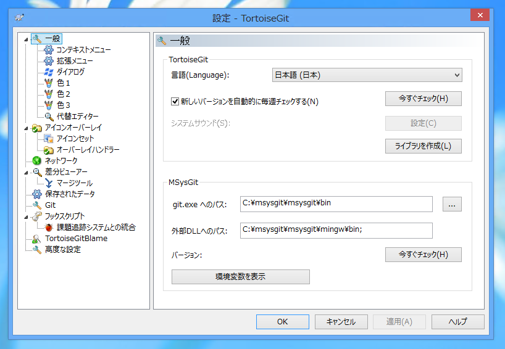The image size is (505, 349).
Task: Select アイコンセット tree entry
Action: pos(75,139)
